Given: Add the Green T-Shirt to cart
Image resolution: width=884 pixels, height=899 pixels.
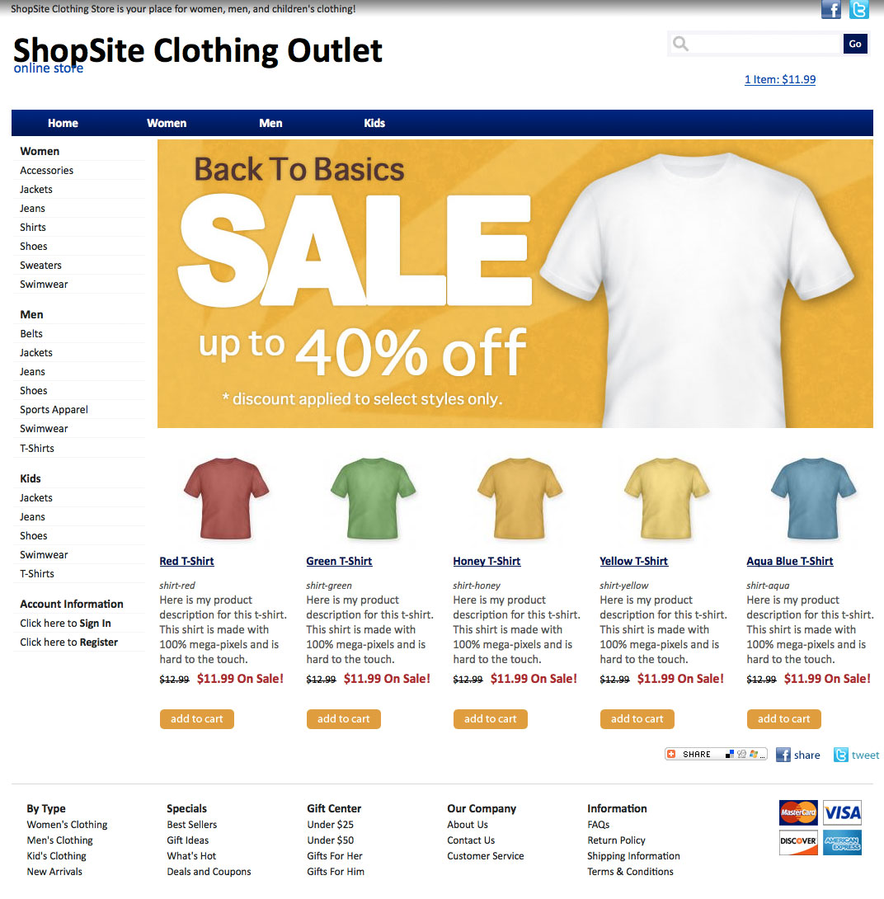Looking at the screenshot, I should [x=343, y=719].
